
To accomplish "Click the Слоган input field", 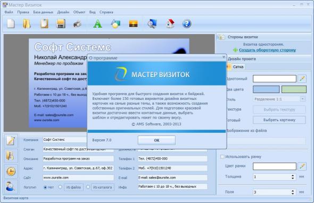I will (x=78, y=149).
